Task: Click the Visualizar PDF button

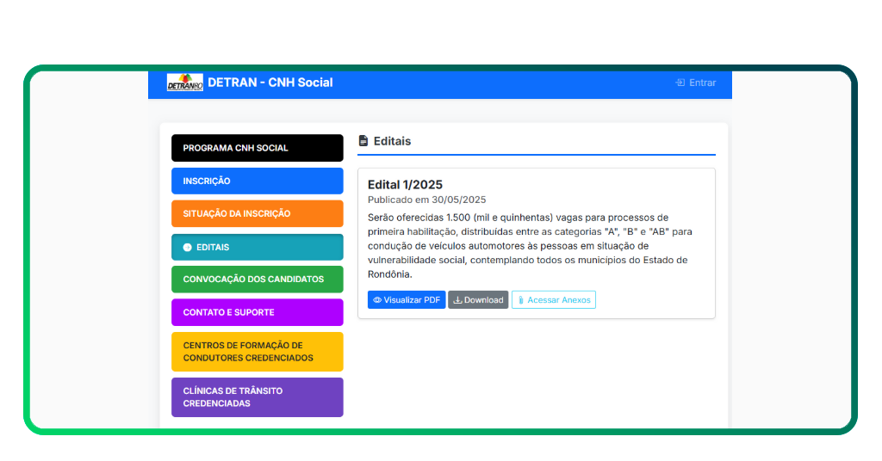Action: click(x=407, y=300)
